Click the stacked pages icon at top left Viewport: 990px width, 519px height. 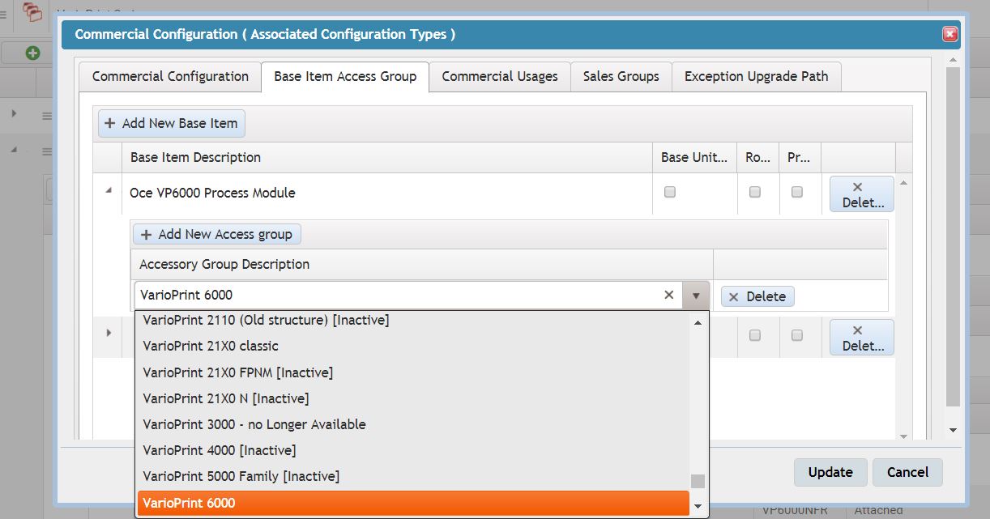(32, 11)
